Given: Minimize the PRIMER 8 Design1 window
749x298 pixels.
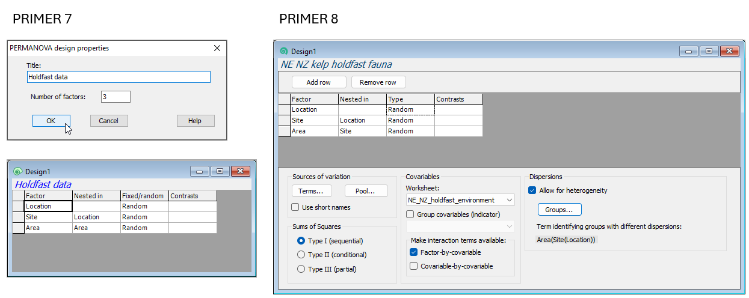Looking at the screenshot, I should 689,51.
